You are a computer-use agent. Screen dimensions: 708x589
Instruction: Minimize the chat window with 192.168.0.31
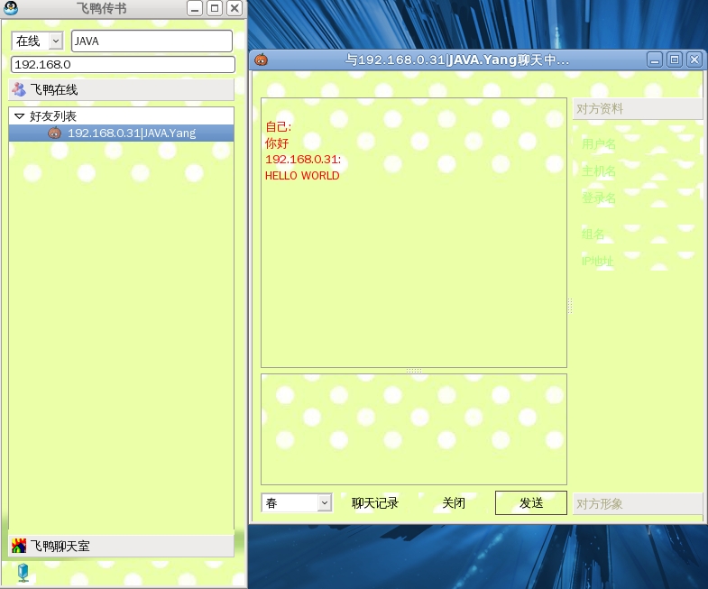pyautogui.click(x=655, y=60)
